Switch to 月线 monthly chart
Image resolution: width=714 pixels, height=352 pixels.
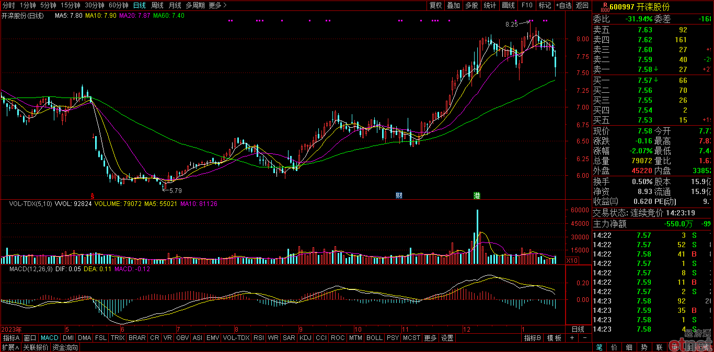[x=175, y=5]
